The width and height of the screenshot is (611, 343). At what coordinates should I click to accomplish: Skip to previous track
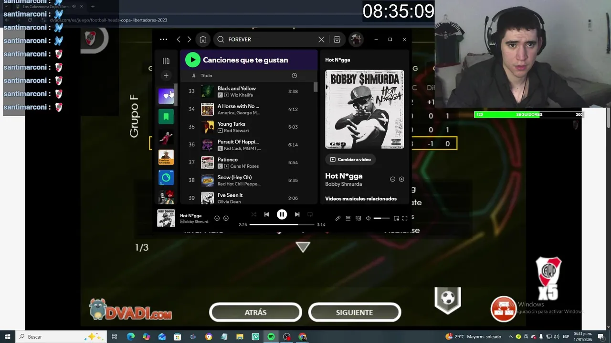pos(266,214)
